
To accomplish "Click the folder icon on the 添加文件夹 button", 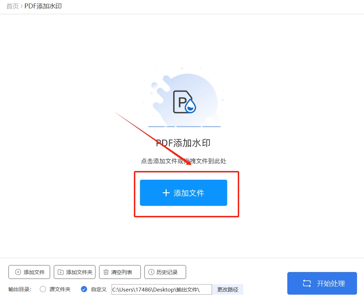I will tap(60, 272).
